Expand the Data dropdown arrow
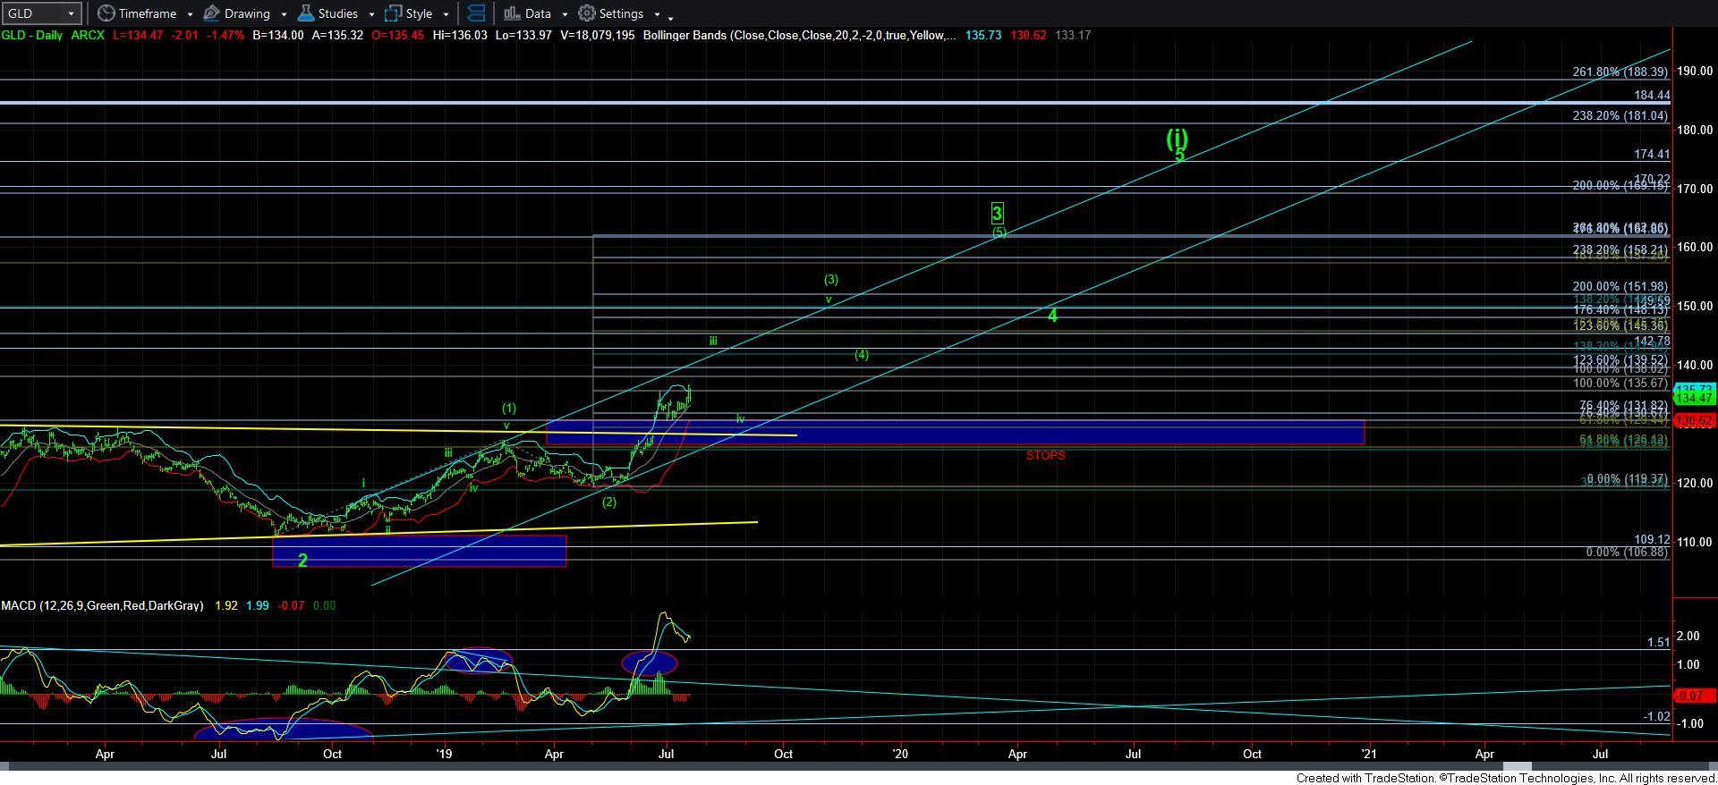Screen dimensions: 1718x785 click(565, 14)
